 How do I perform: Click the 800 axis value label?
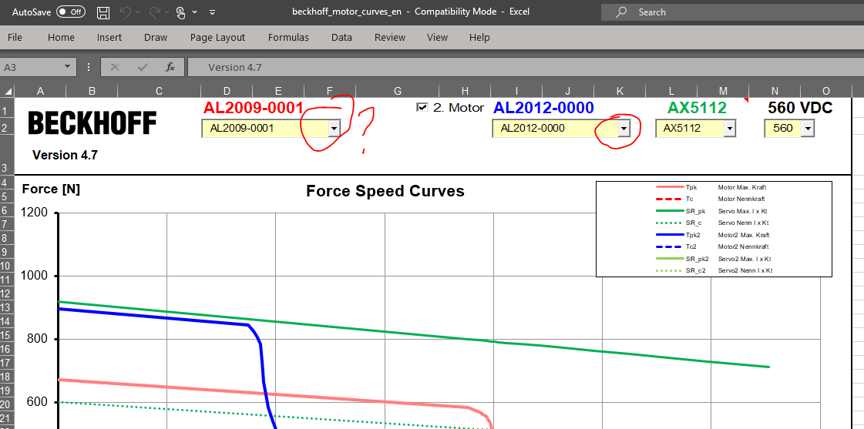tap(38, 339)
